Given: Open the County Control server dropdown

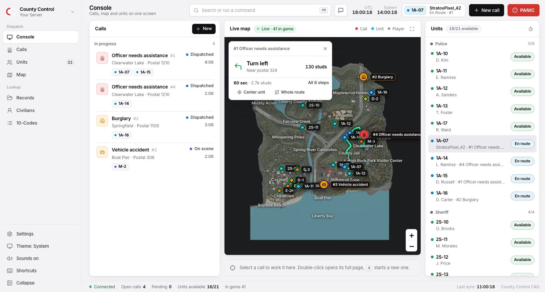Looking at the screenshot, I should point(41,12).
